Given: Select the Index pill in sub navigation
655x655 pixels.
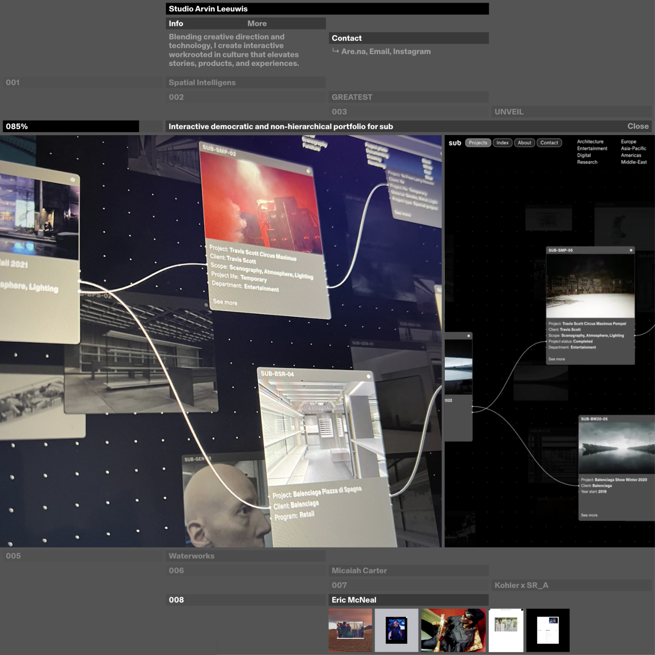Looking at the screenshot, I should click(502, 143).
